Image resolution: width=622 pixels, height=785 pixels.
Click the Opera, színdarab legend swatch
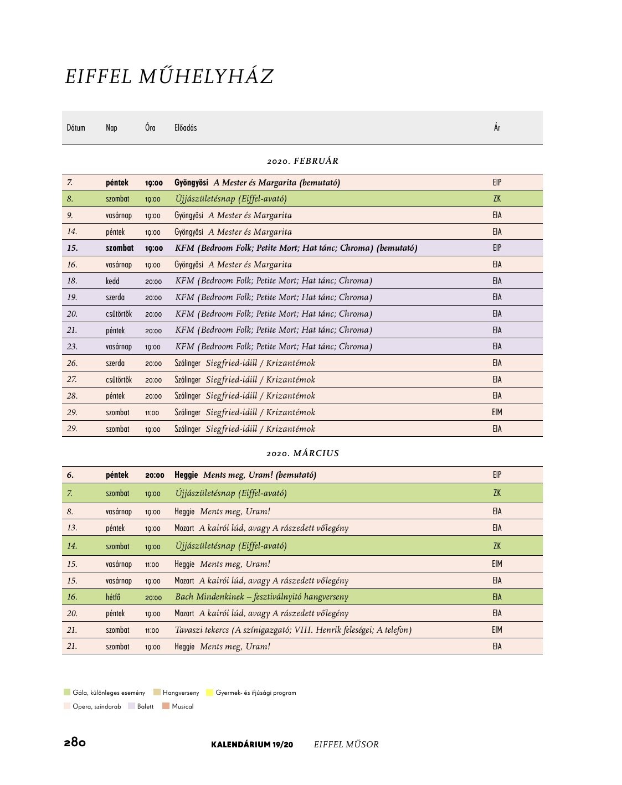67,706
